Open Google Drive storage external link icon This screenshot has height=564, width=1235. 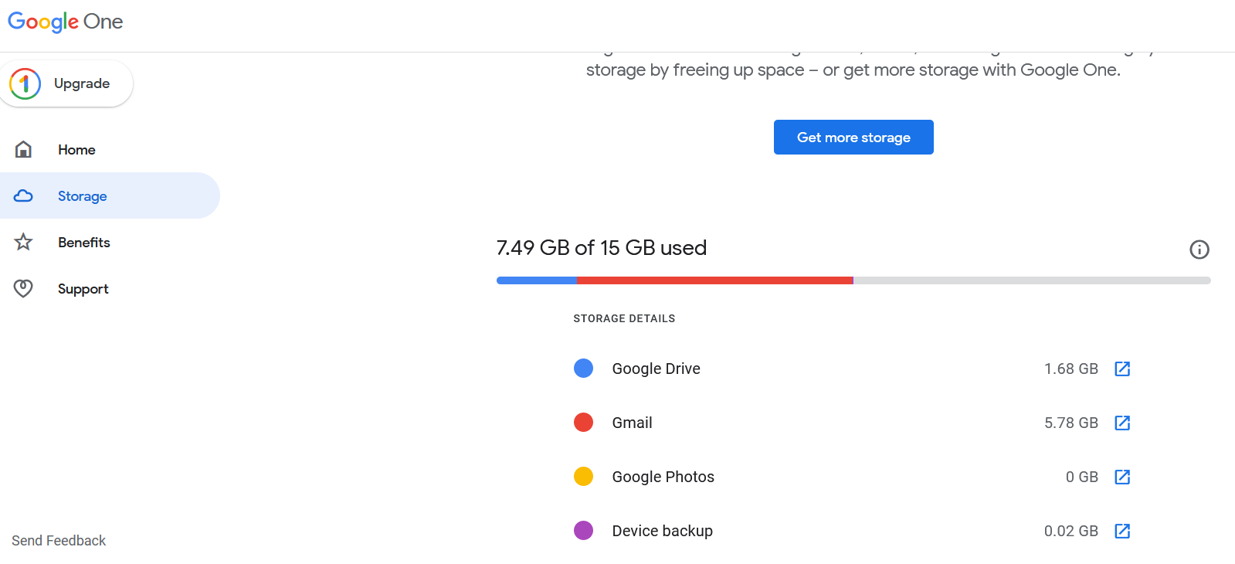pos(1122,369)
